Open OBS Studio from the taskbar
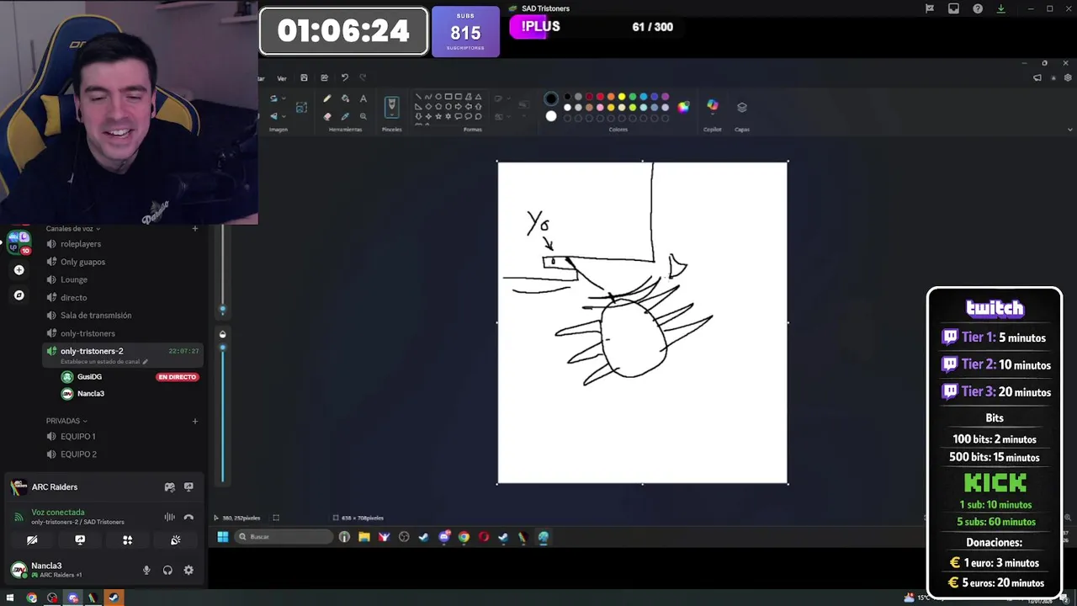The image size is (1077, 606). pyautogui.click(x=404, y=537)
